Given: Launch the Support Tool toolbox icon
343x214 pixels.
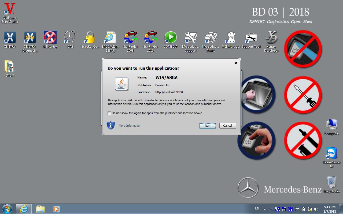Looking at the screenshot, I should click(251, 40).
